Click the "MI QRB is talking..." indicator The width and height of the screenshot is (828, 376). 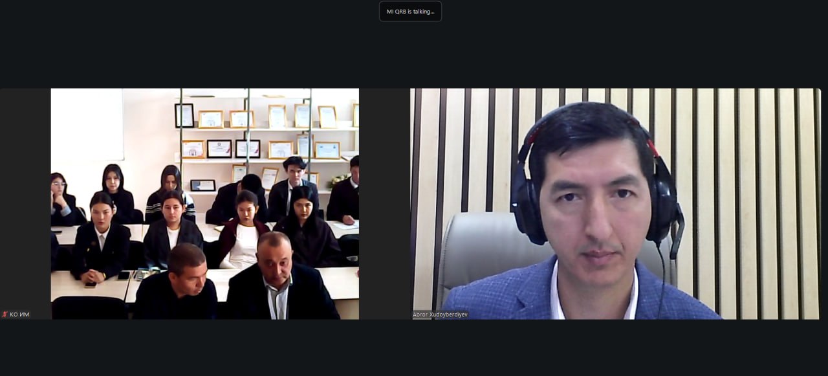click(410, 11)
